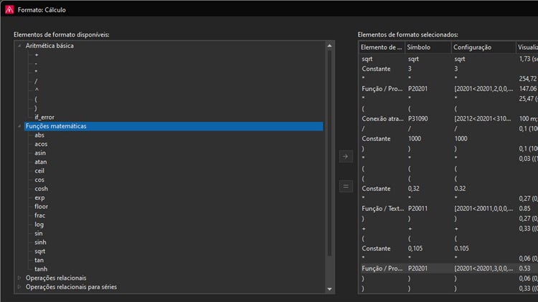Select the caret ^ operator
Screen dimensions: 538x302
coord(37,90)
